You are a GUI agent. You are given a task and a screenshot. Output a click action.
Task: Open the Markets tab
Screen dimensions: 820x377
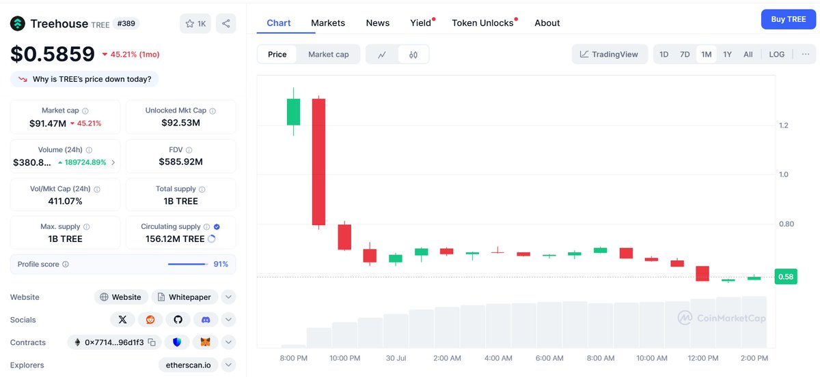tap(328, 23)
